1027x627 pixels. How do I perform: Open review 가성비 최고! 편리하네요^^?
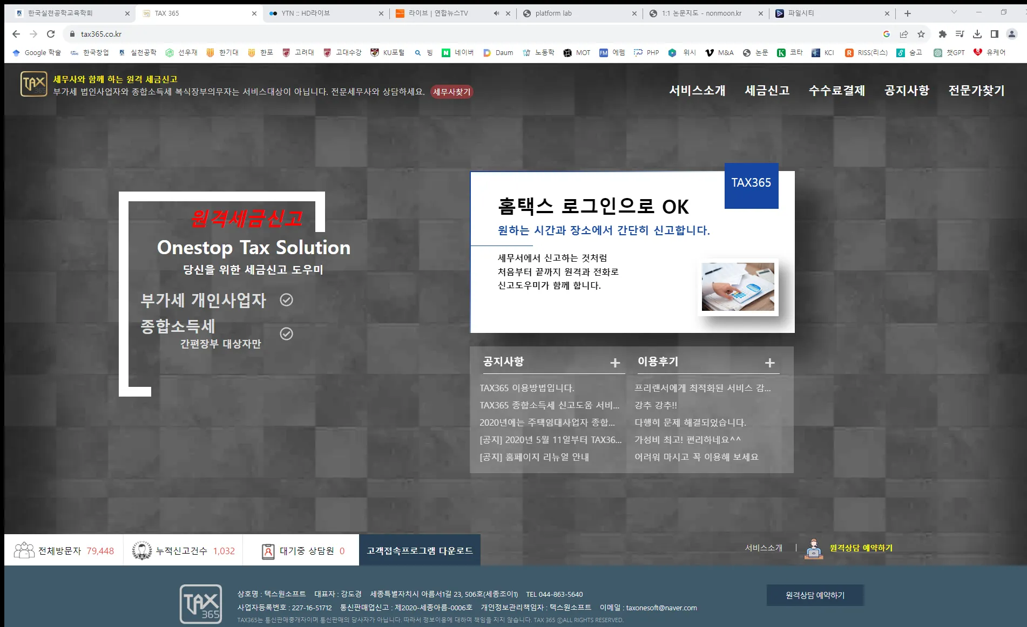(688, 440)
